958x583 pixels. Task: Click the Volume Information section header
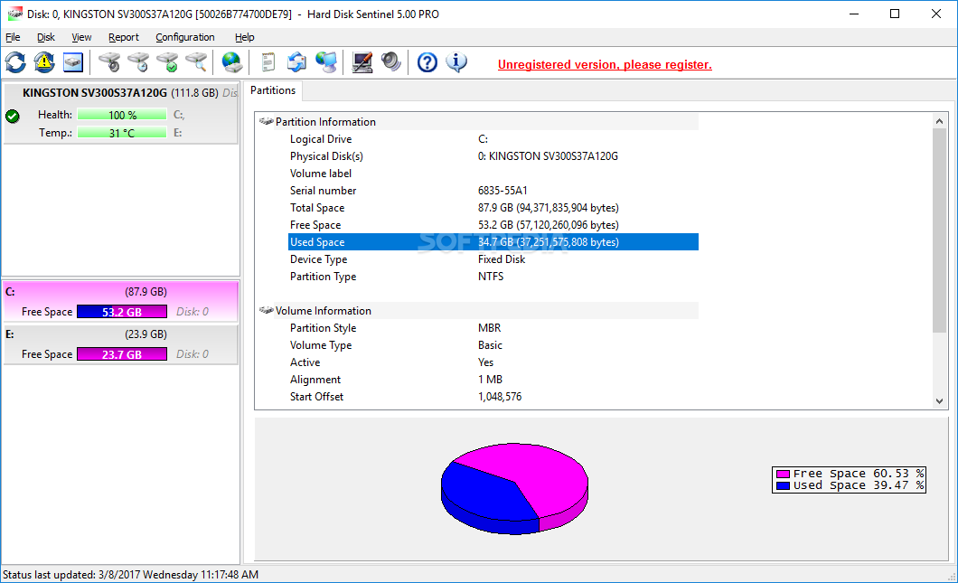pos(478,310)
